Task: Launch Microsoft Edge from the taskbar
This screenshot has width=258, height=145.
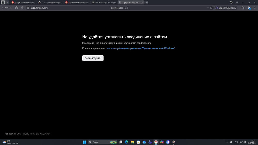Action: click(126, 142)
